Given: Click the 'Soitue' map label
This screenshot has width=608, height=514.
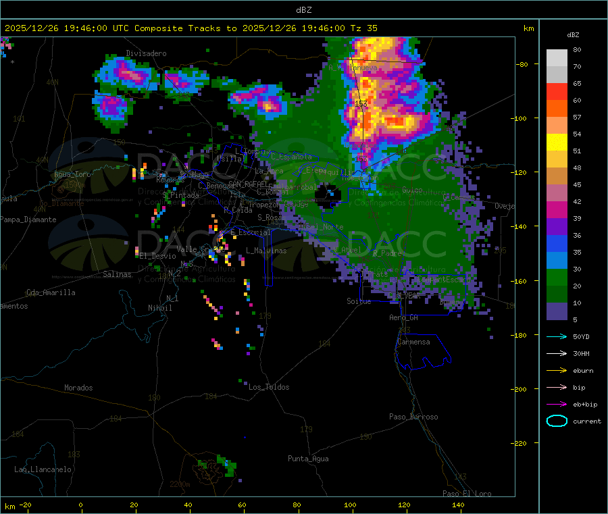Looking at the screenshot, I should tap(359, 301).
